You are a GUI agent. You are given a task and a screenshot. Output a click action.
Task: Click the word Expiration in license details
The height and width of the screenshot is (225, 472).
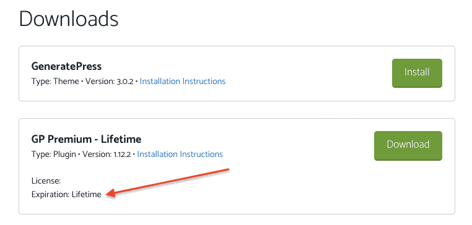pyautogui.click(x=50, y=195)
